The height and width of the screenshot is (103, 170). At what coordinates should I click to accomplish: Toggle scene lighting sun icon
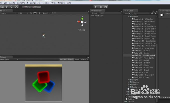(31, 13)
